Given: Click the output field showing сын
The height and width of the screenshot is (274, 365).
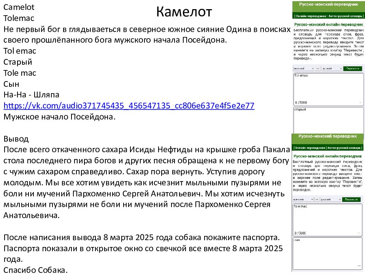Looking at the screenshot, I should click(x=327, y=253).
